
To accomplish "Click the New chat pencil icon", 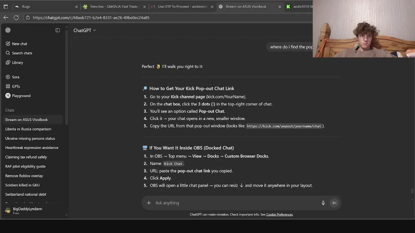I will click(x=8, y=44).
